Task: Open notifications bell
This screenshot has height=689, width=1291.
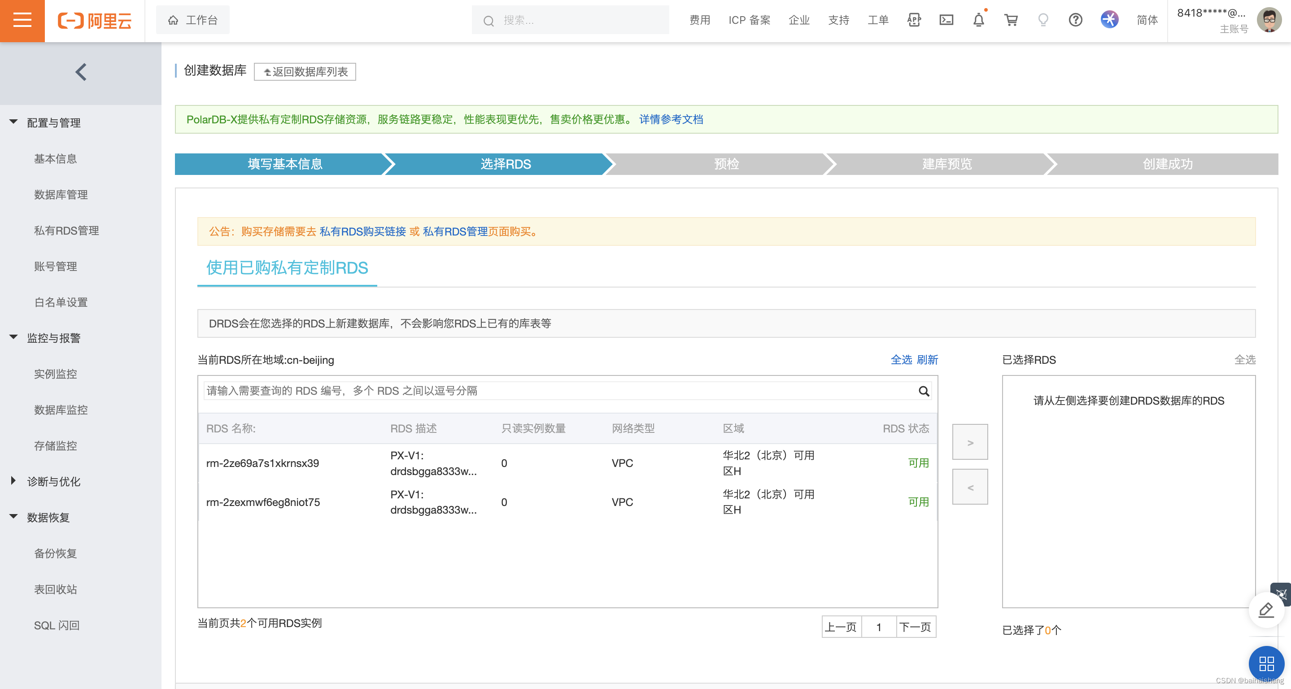Action: 978,20
